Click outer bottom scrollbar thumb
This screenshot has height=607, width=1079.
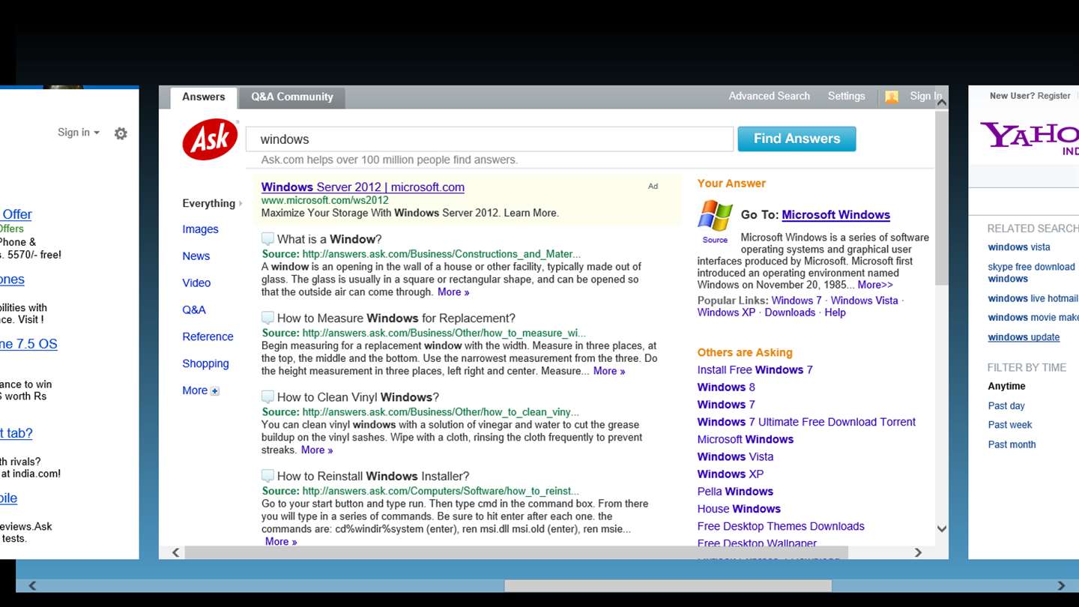668,585
